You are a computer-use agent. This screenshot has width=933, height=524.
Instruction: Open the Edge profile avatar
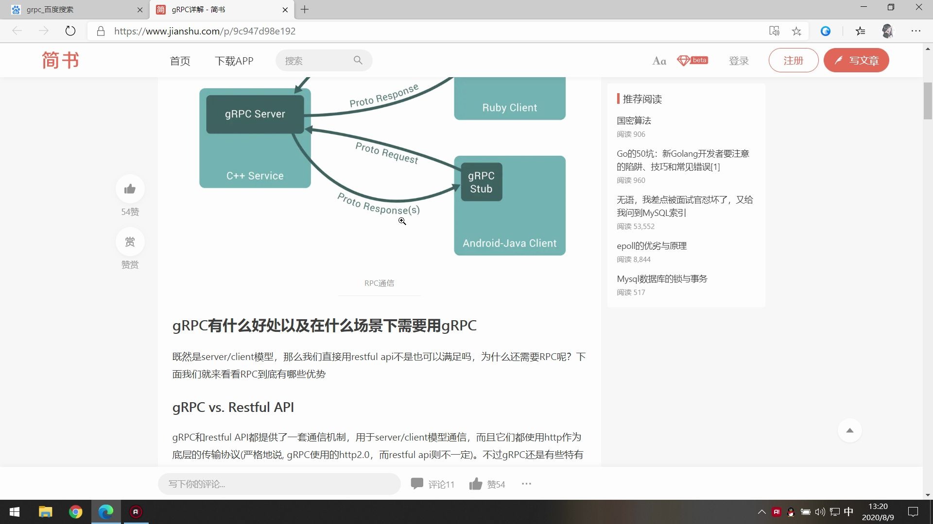(x=887, y=31)
